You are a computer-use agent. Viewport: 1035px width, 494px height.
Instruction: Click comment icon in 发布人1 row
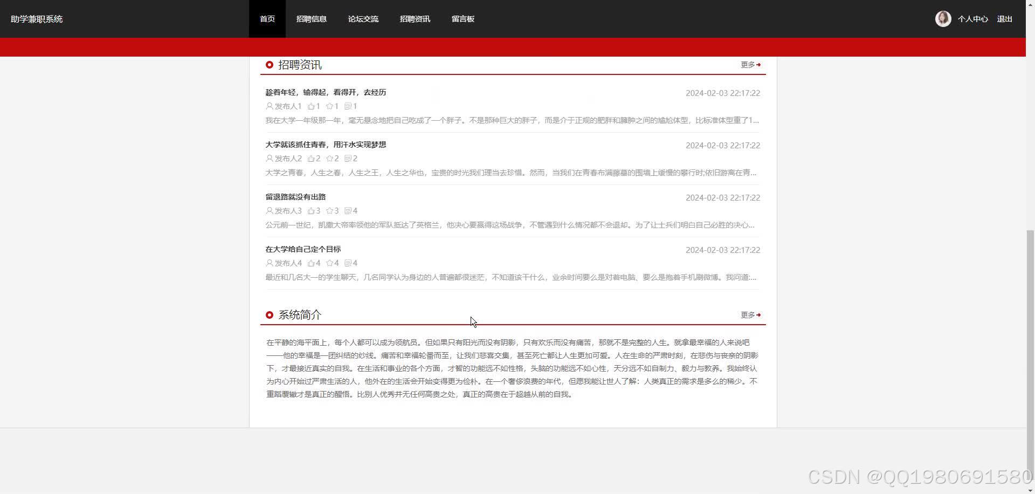(348, 106)
